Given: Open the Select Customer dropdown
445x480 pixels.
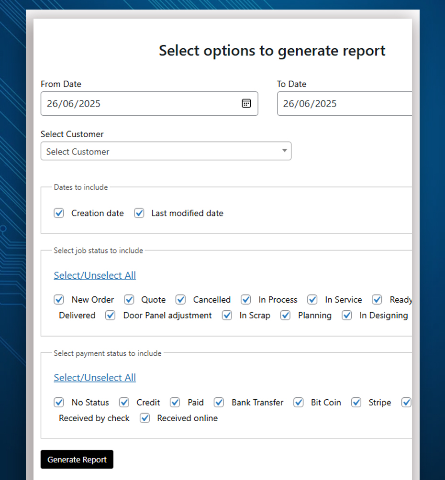Looking at the screenshot, I should [166, 151].
